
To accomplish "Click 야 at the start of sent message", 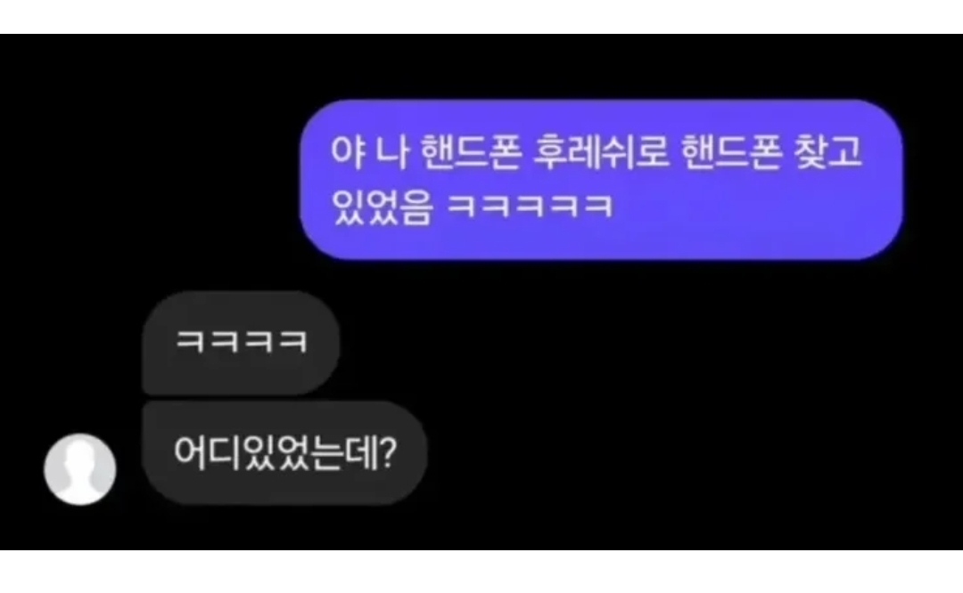I will [349, 152].
